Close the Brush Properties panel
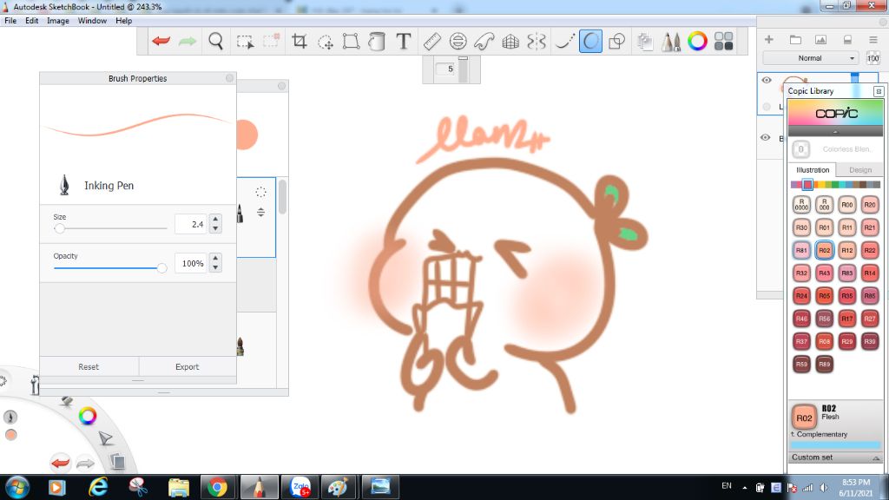889x500 pixels. [x=229, y=78]
